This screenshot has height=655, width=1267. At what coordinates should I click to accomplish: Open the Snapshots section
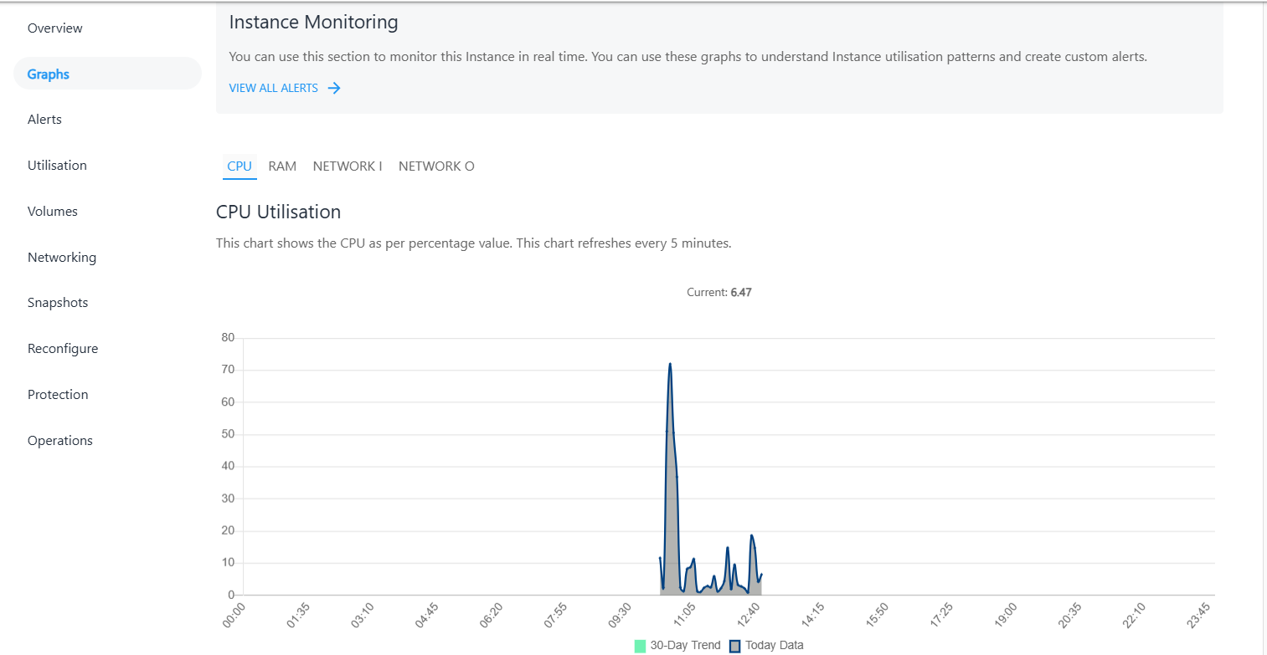[x=57, y=302]
